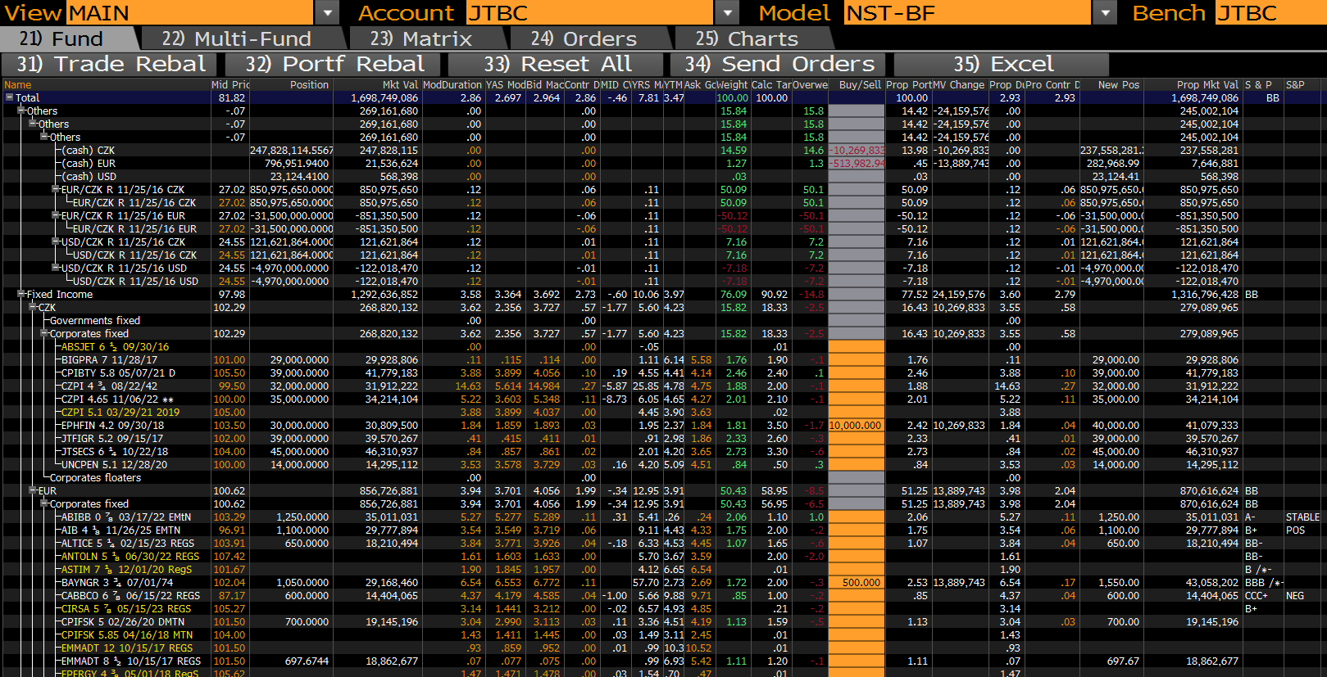Click the Total market value 1,698,749,086

384,98
